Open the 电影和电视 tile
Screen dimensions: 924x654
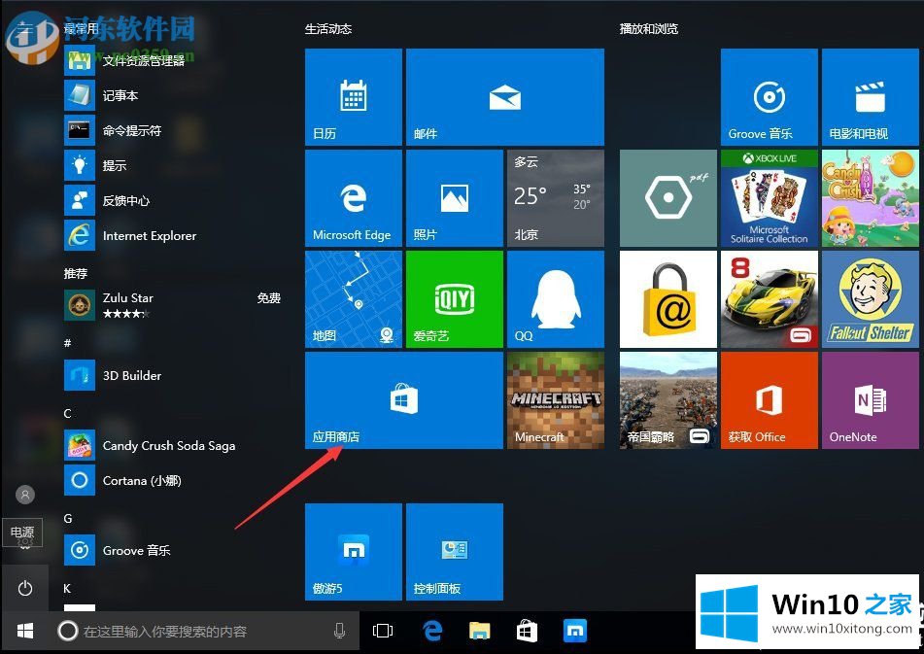[871, 97]
